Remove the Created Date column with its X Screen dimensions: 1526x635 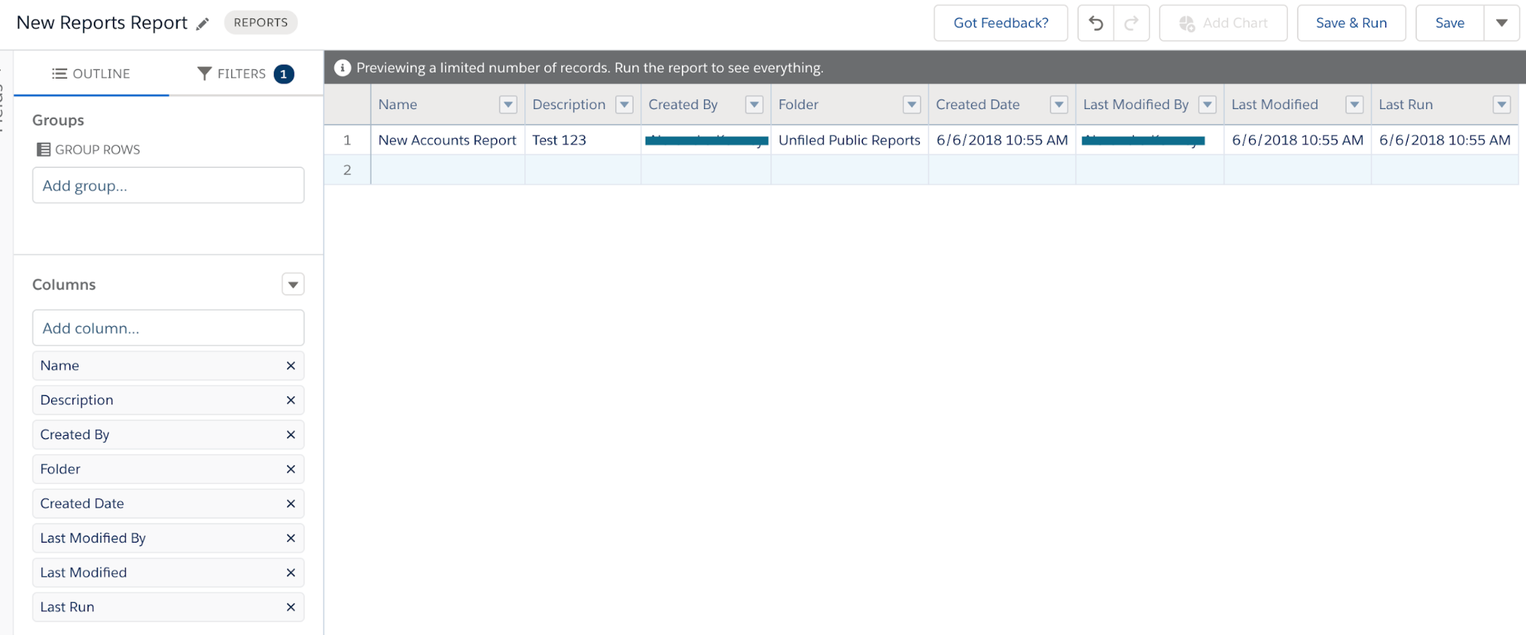(x=291, y=504)
